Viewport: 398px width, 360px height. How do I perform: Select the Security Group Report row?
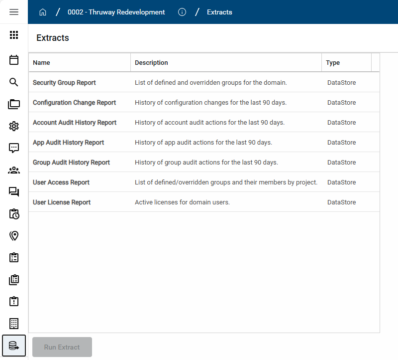[65, 83]
